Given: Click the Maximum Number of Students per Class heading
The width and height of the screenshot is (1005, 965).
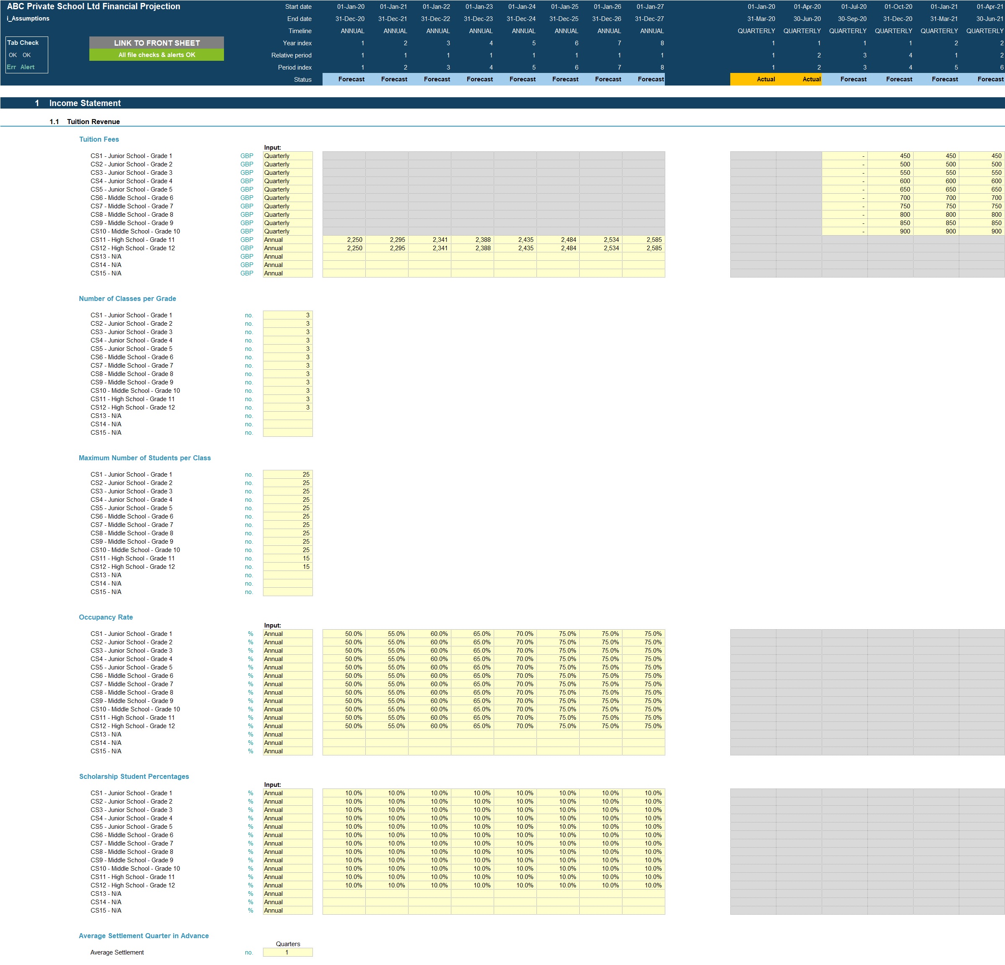Looking at the screenshot, I should 145,458.
